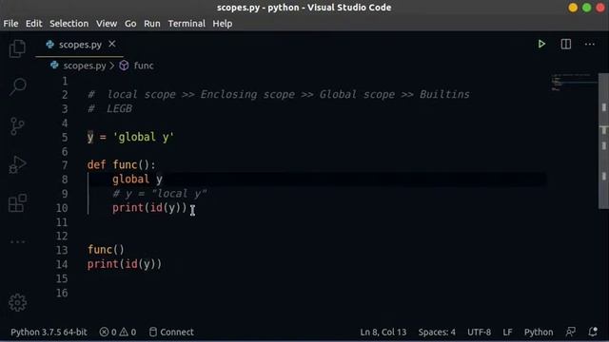The image size is (609, 342).
Task: Open the Source Control view
Action: click(17, 126)
